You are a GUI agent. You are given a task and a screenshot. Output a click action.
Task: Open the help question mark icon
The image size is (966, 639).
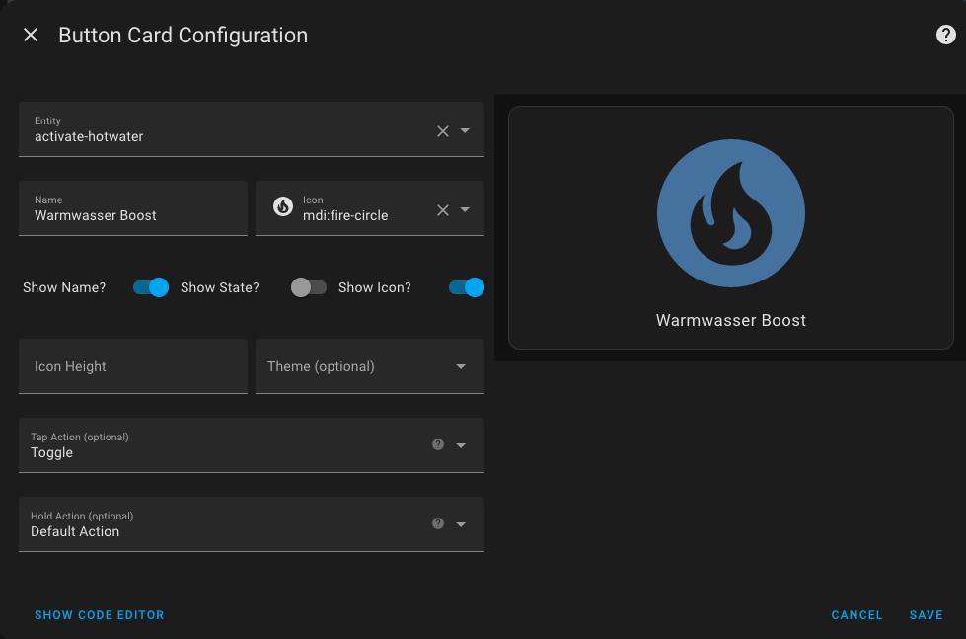coord(945,36)
